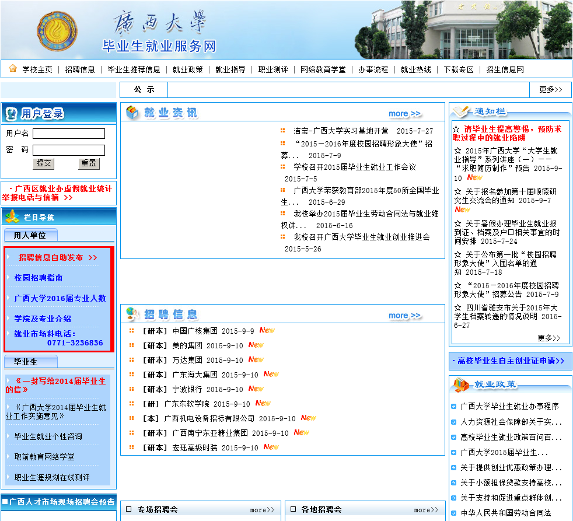This screenshot has width=573, height=521.
Task: Click the bullet icon before 洁宝-广西大学实习基地开营
Action: tap(282, 131)
